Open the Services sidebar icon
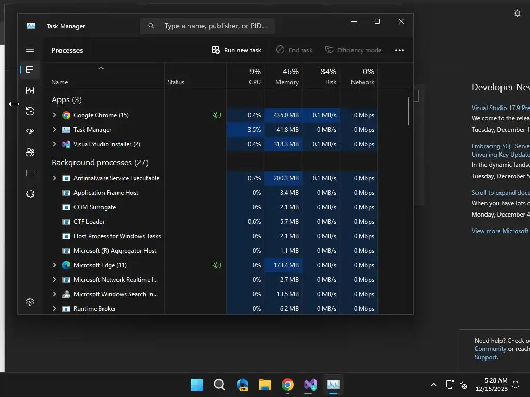The height and width of the screenshot is (397, 530). (x=30, y=194)
